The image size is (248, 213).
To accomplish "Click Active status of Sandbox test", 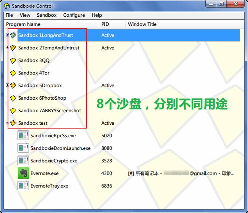I will tap(108, 123).
